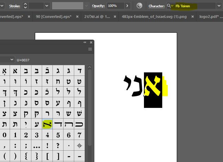Click the Stroke label link
The width and height of the screenshot is (223, 162).
14,6
